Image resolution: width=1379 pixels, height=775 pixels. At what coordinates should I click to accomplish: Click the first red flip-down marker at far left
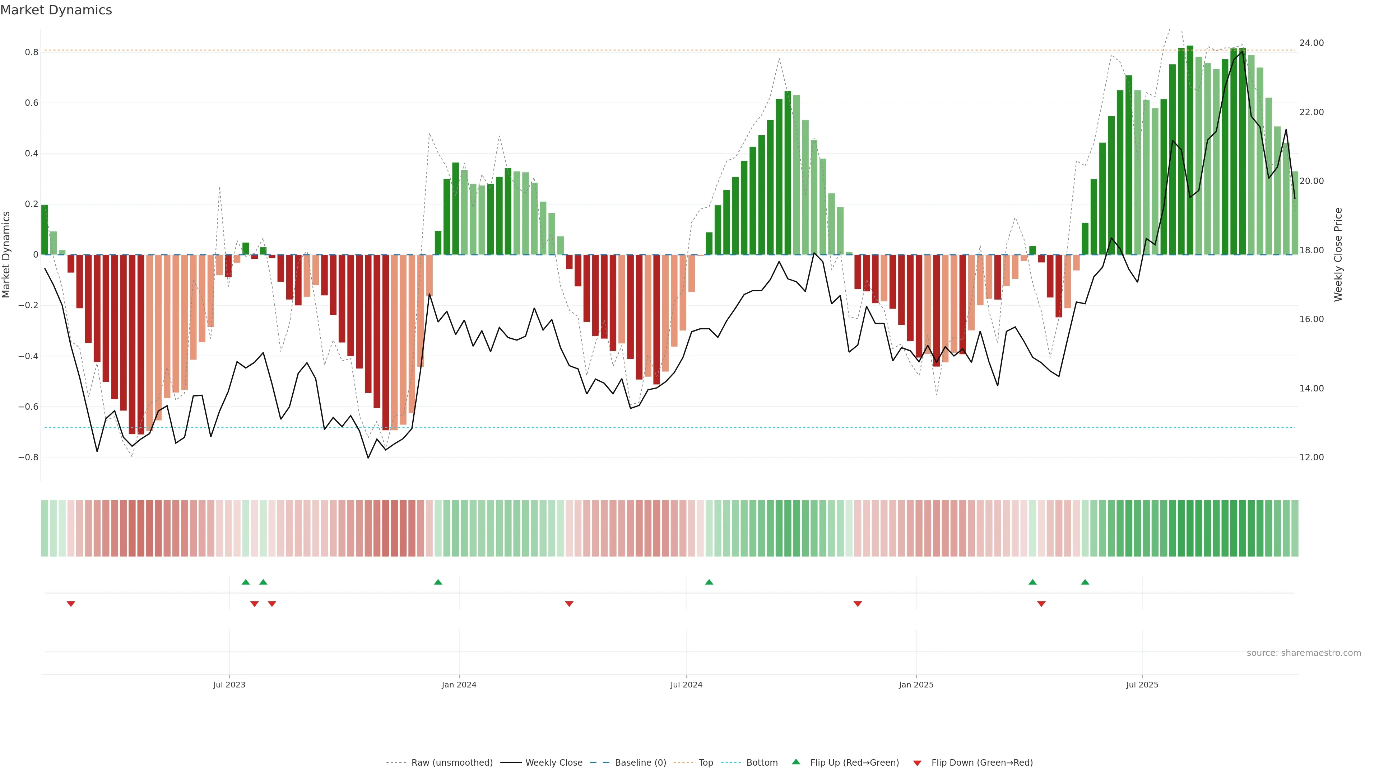click(x=71, y=604)
